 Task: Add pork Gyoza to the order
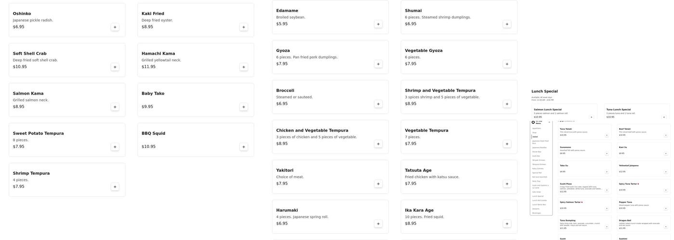[378, 64]
